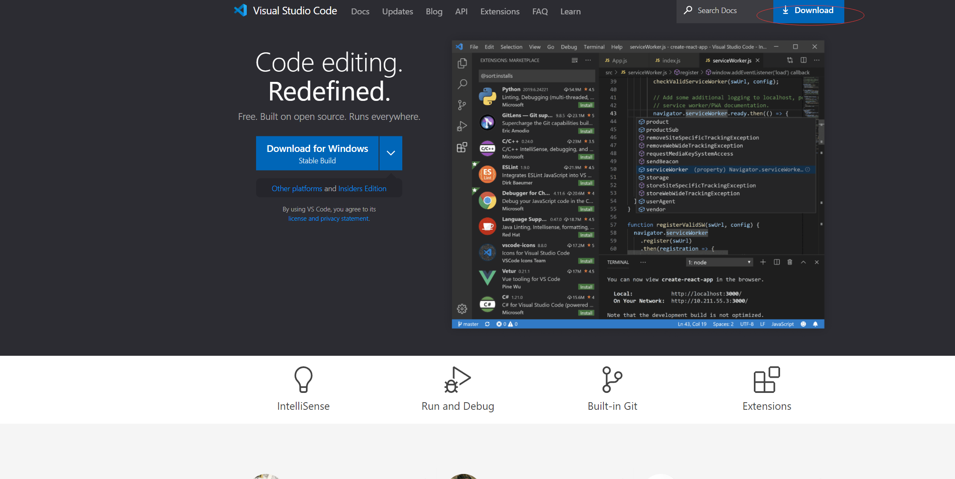Open the Docs navigation item
Viewport: 955px width, 479px height.
(x=360, y=11)
